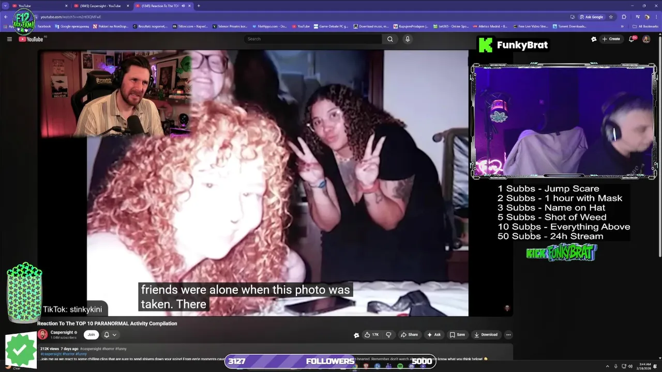Start voice search with the microphone icon

[x=408, y=39]
